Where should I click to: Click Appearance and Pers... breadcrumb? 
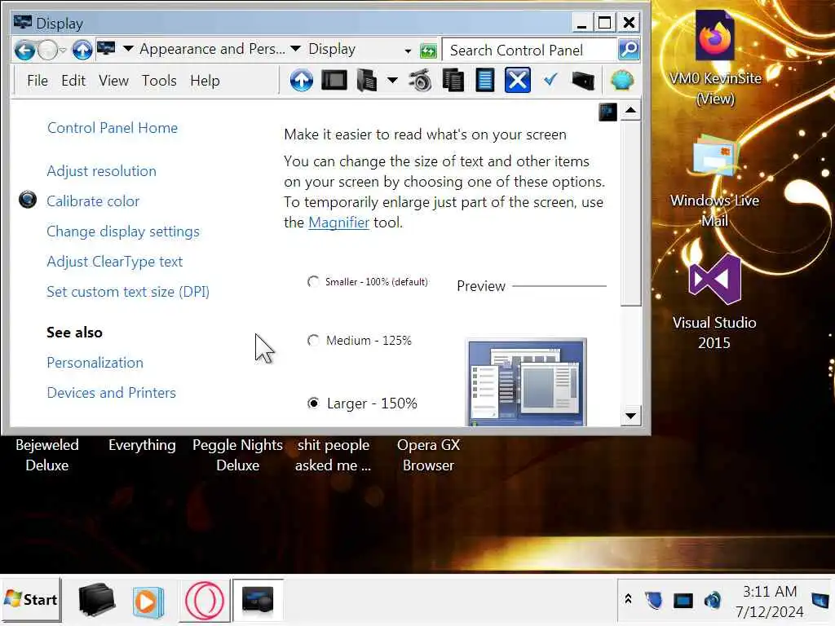click(x=212, y=49)
